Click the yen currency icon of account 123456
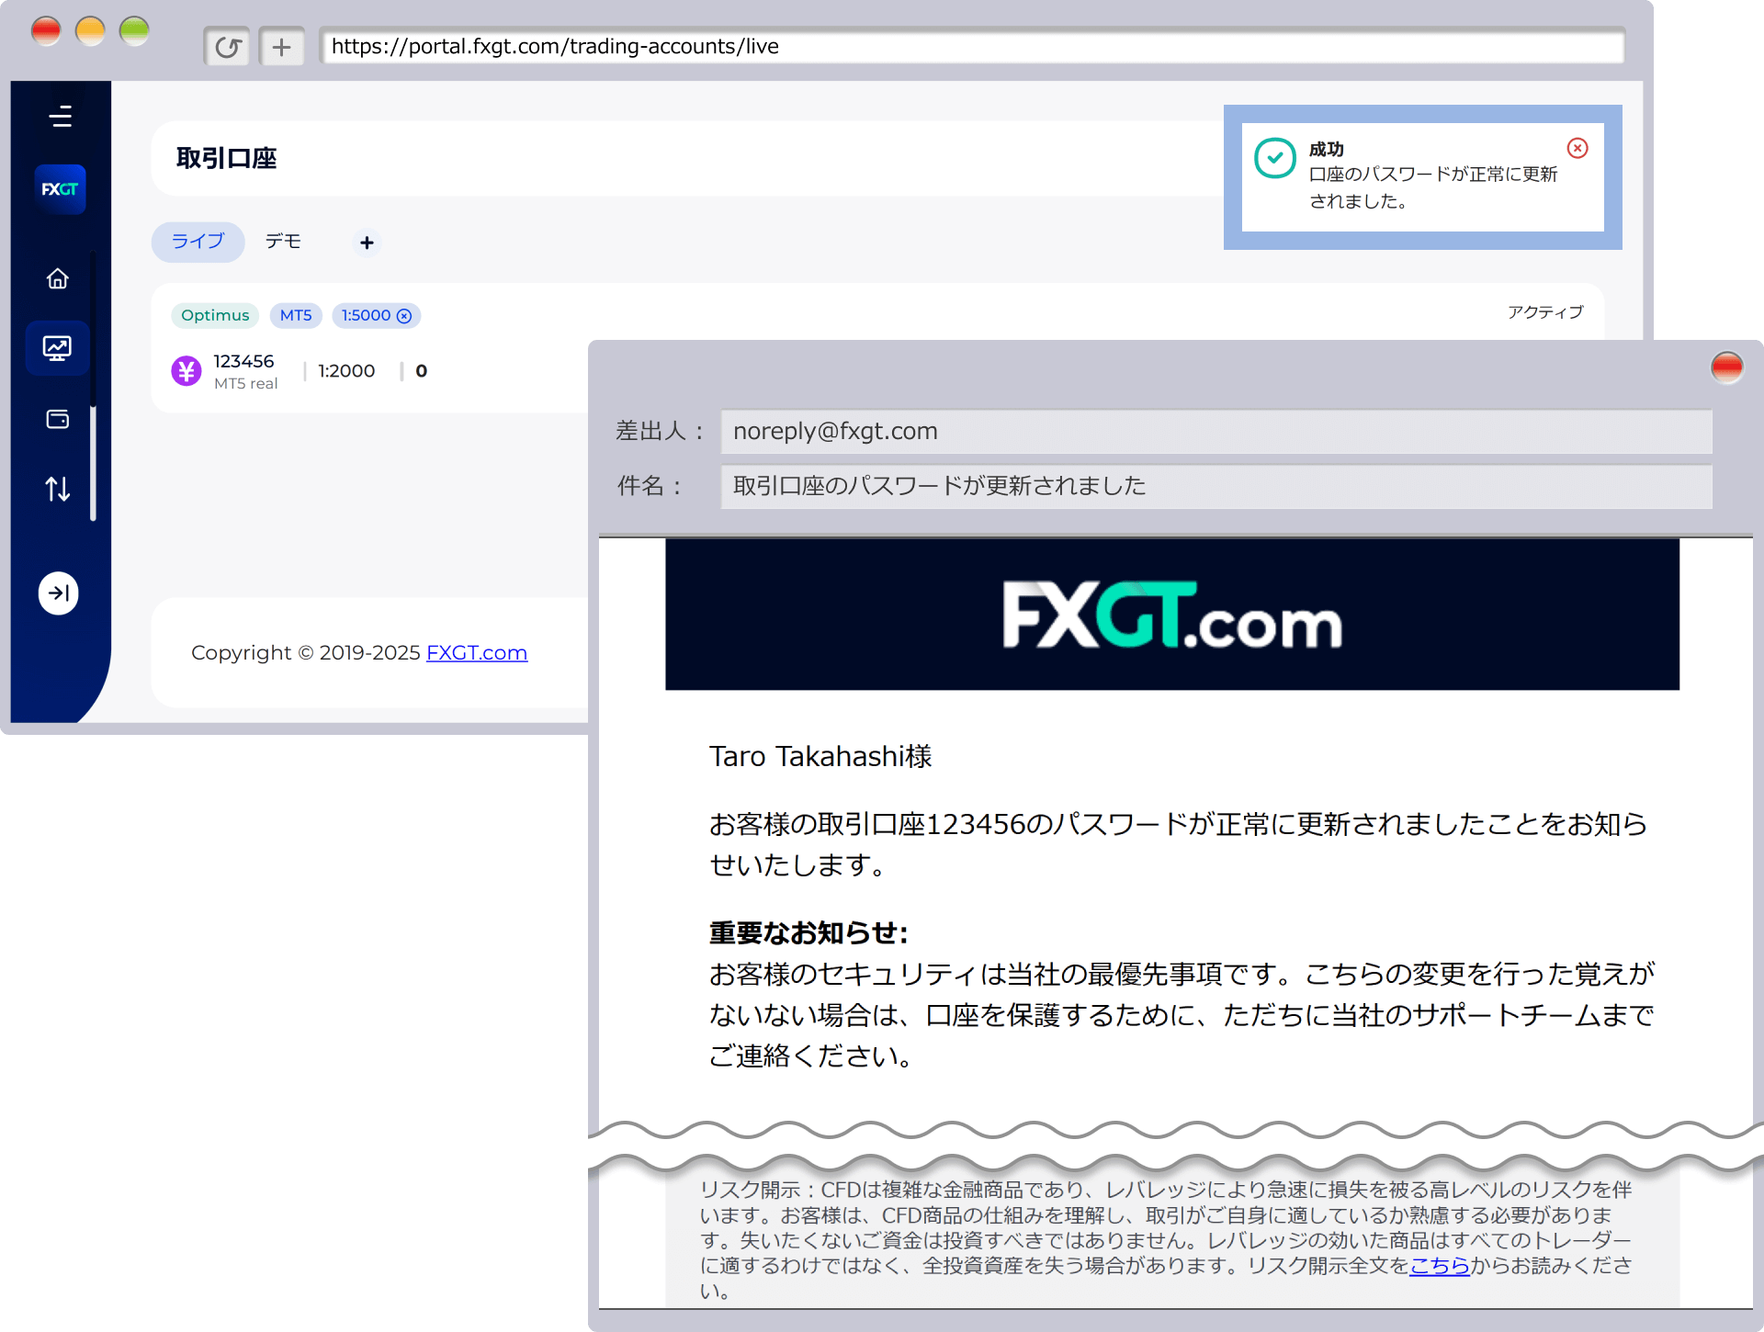This screenshot has width=1764, height=1332. pyautogui.click(x=187, y=371)
